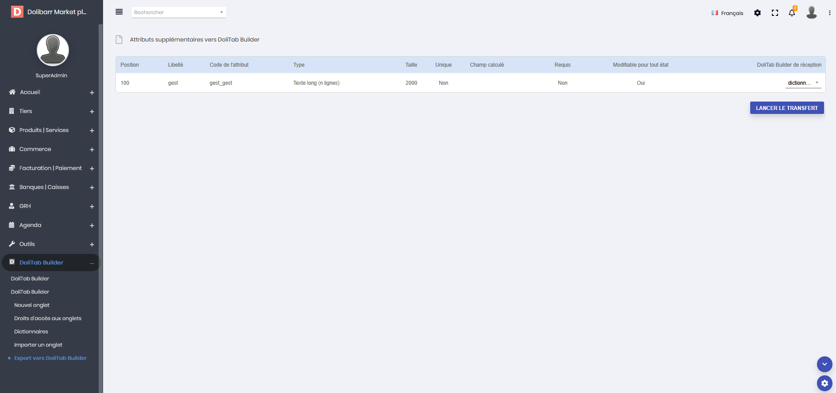The image size is (836, 393).
Task: Click the Dolibarr logo icon
Action: (17, 12)
